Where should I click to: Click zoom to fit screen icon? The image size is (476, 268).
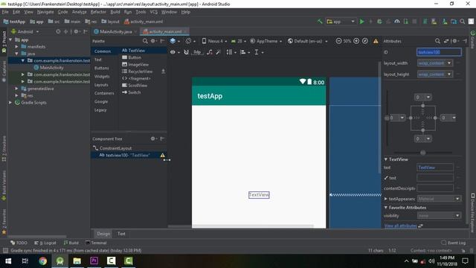pyautogui.click(x=365, y=41)
